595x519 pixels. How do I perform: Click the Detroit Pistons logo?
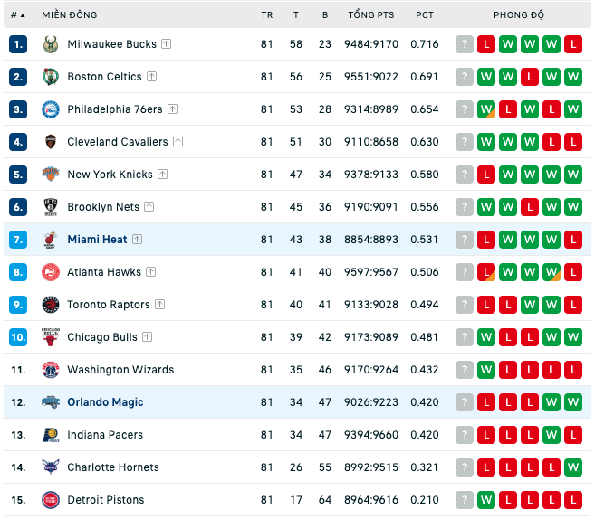click(51, 500)
